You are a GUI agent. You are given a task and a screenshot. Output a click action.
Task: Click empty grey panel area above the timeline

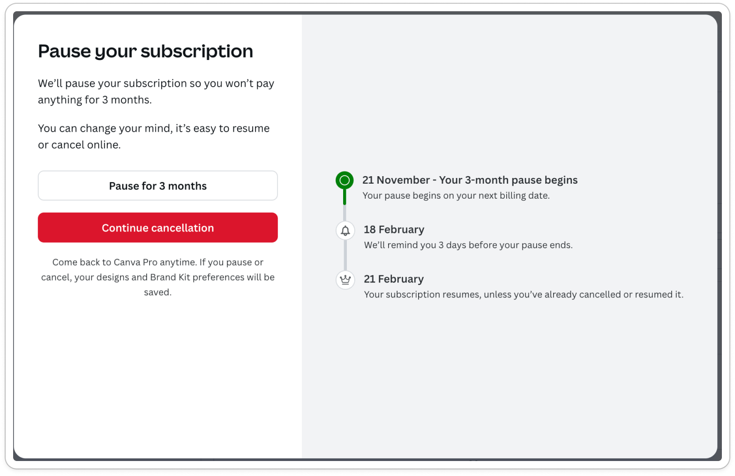pyautogui.click(x=509, y=94)
